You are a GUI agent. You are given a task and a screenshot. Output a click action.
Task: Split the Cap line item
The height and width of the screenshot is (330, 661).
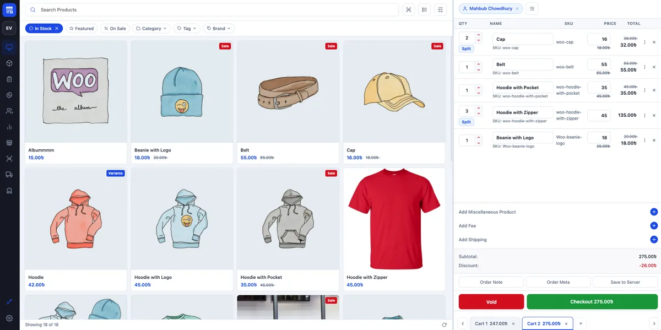[x=467, y=48]
